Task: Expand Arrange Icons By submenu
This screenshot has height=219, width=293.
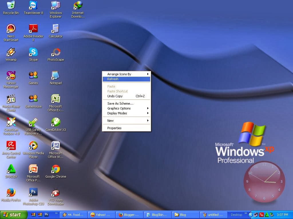Action: tap(126, 74)
